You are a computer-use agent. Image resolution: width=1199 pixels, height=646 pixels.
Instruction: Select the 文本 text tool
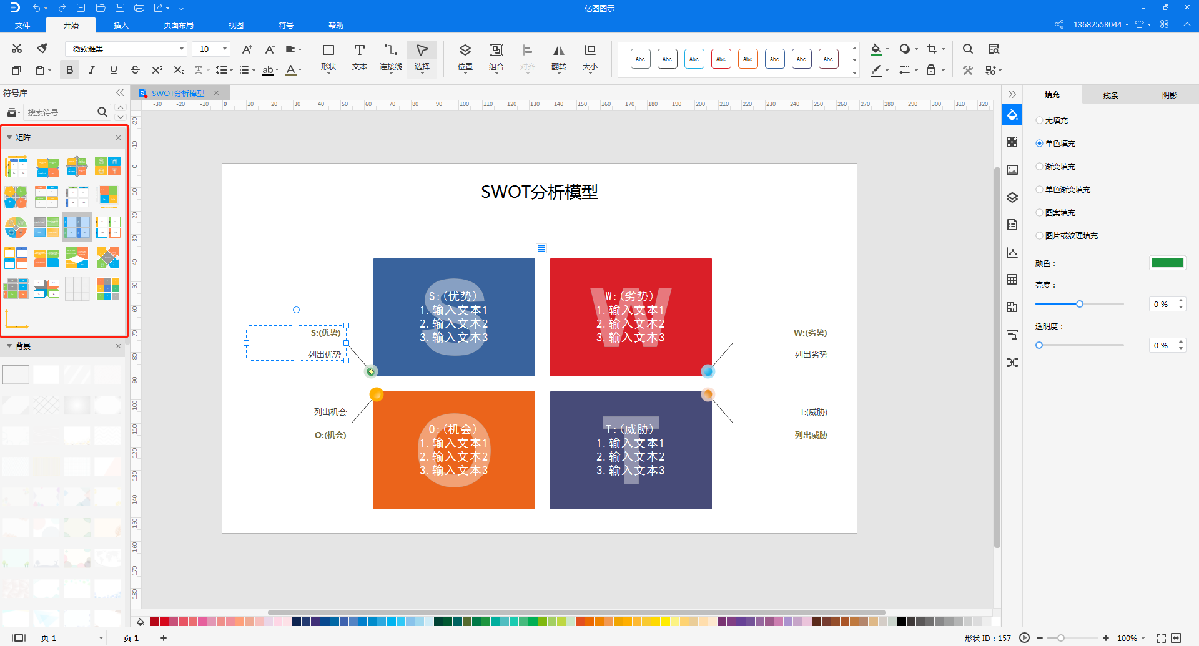point(360,57)
